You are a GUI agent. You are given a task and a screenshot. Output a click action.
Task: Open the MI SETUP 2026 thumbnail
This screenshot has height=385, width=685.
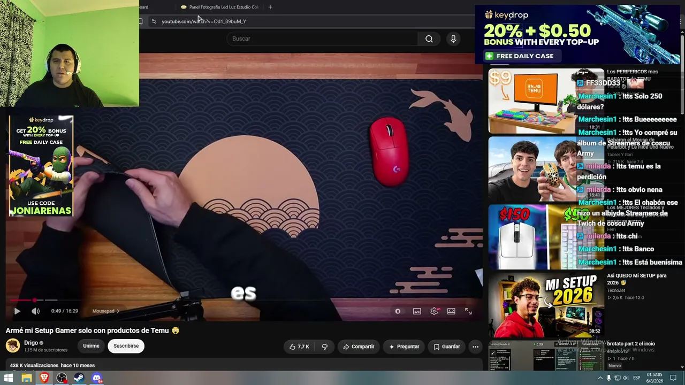click(x=546, y=305)
